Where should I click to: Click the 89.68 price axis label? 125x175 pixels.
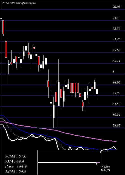click(x=116, y=50)
